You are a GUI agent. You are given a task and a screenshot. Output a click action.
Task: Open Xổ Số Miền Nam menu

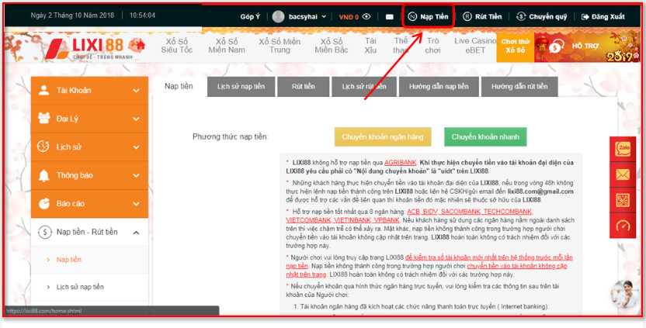(227, 46)
